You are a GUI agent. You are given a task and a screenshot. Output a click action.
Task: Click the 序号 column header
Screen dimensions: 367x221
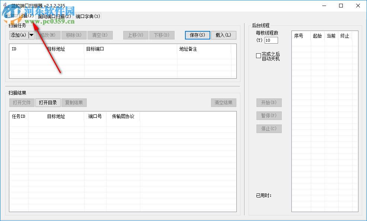point(301,36)
